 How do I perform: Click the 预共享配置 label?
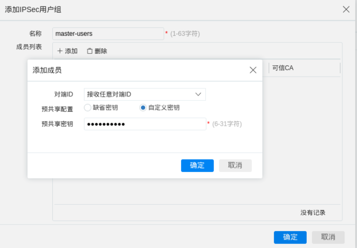point(57,109)
